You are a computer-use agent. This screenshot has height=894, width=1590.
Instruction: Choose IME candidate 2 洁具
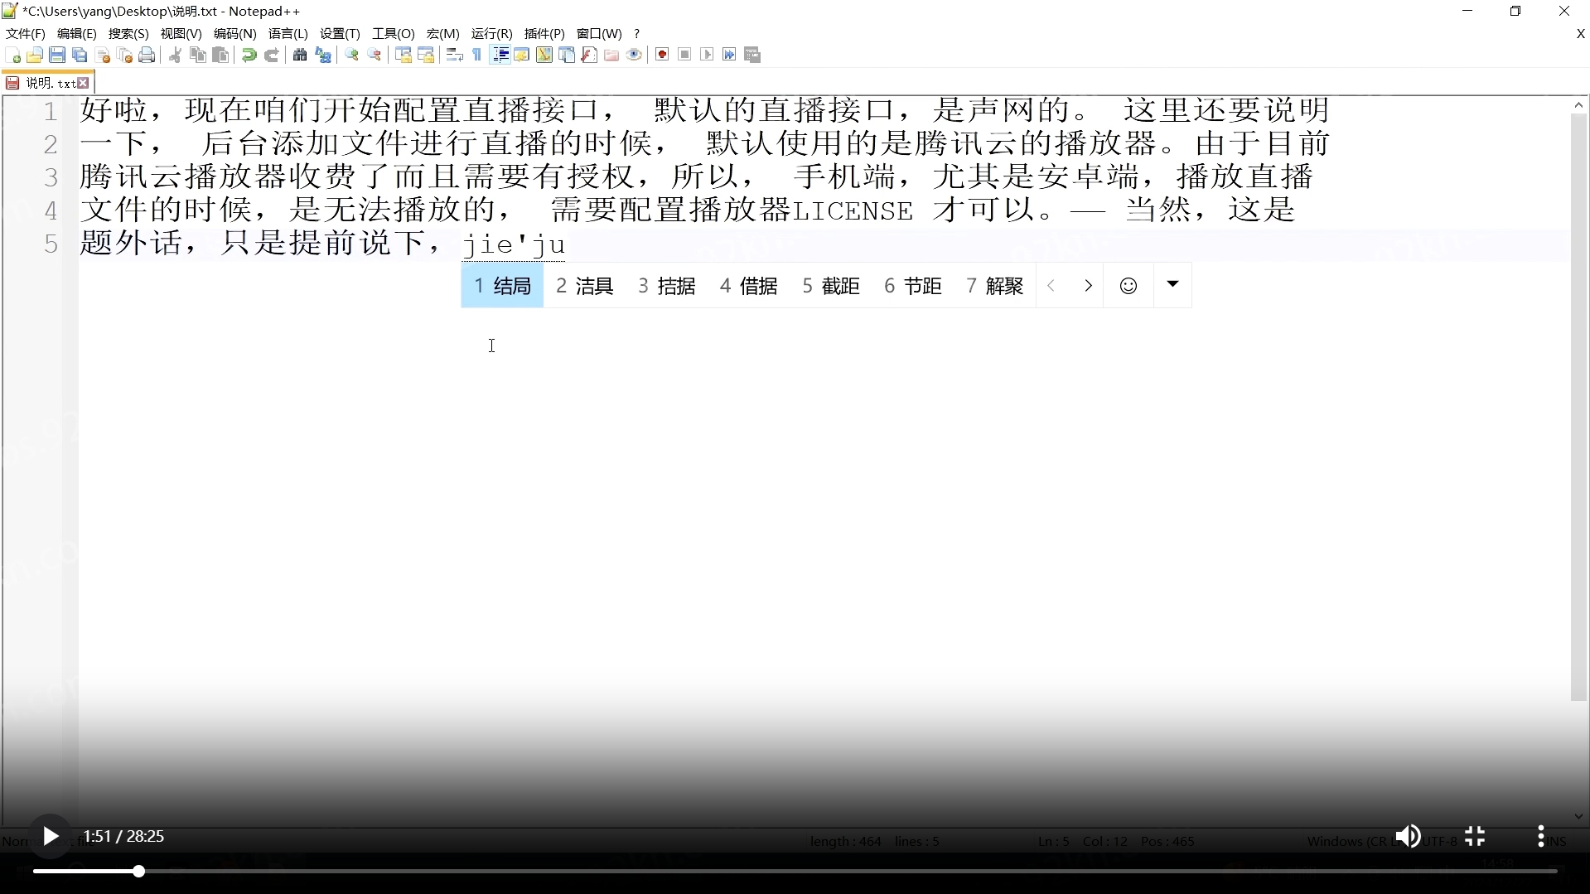tap(584, 286)
